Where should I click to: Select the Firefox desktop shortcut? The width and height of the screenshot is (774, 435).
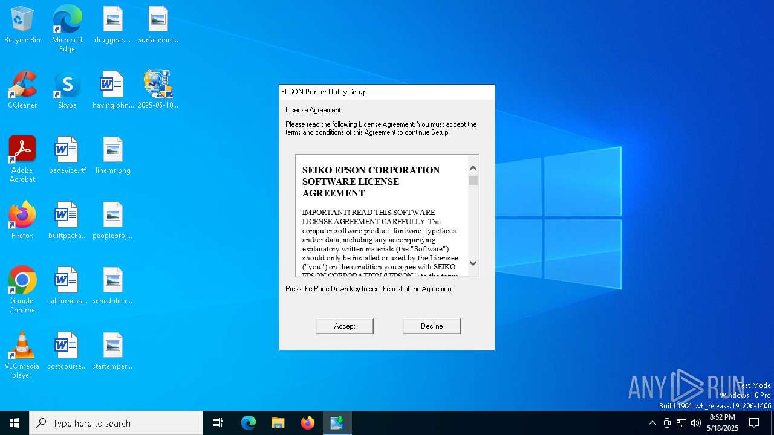22,221
